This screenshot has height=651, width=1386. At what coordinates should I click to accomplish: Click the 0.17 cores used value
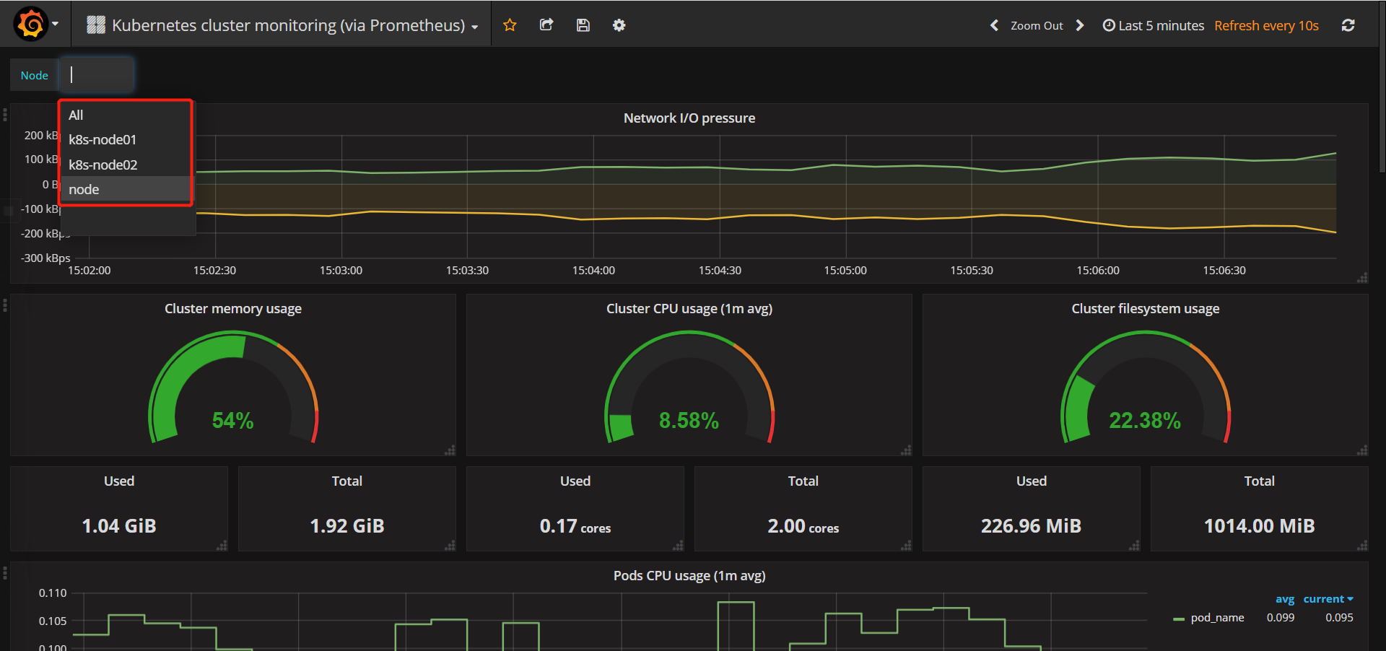point(575,526)
